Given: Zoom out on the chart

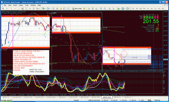Looking at the screenshot, I should coord(105,9).
